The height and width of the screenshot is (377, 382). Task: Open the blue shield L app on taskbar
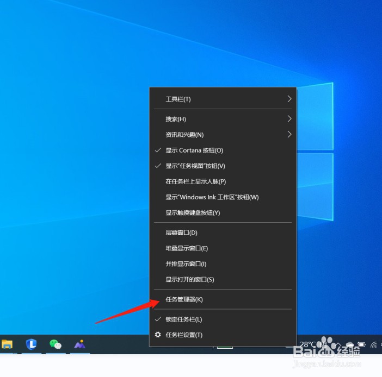(x=31, y=344)
